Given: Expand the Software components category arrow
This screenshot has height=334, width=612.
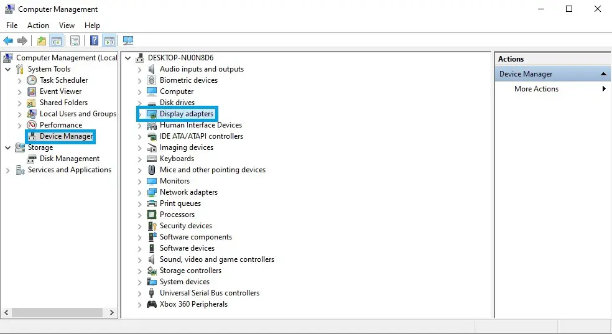Looking at the screenshot, I should click(140, 238).
